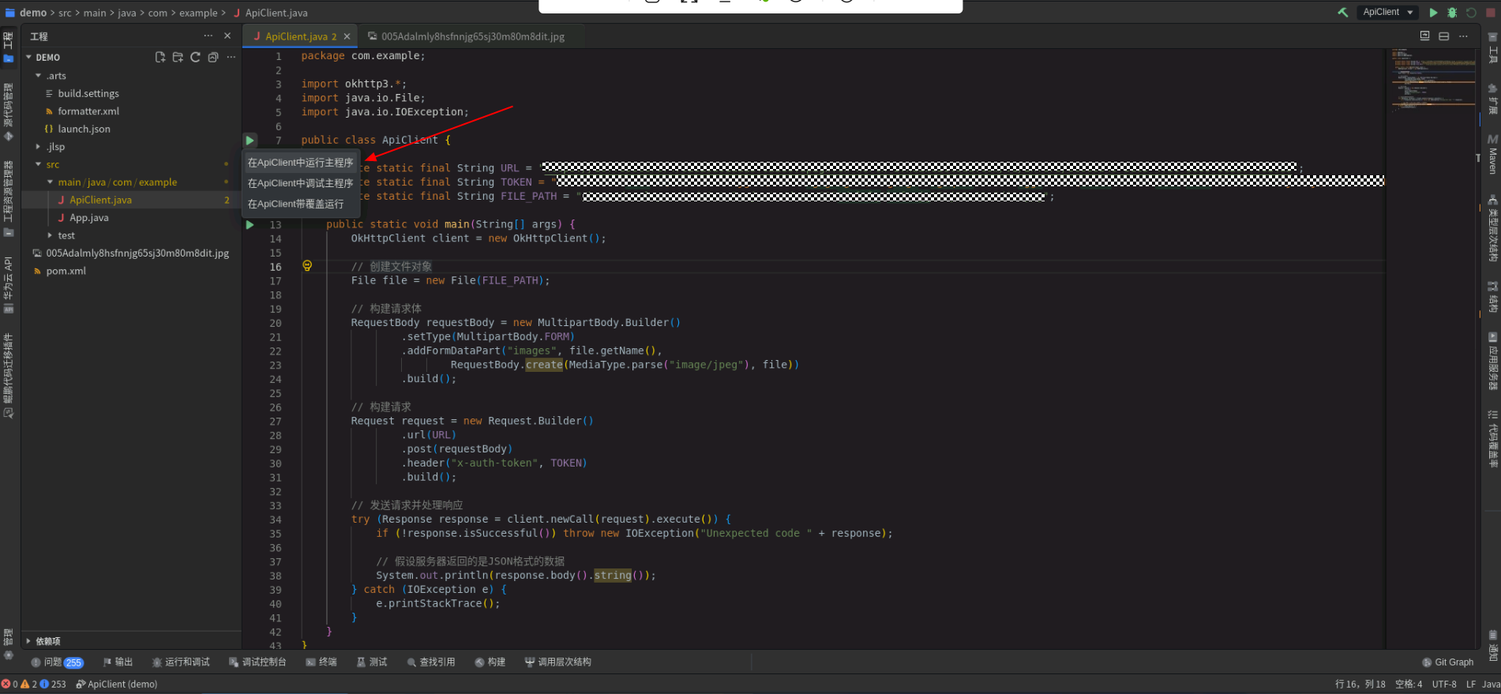Screen dimensions: 1501x694
Task: Switch to the ApiClient.java editor tab
Action: pyautogui.click(x=300, y=36)
